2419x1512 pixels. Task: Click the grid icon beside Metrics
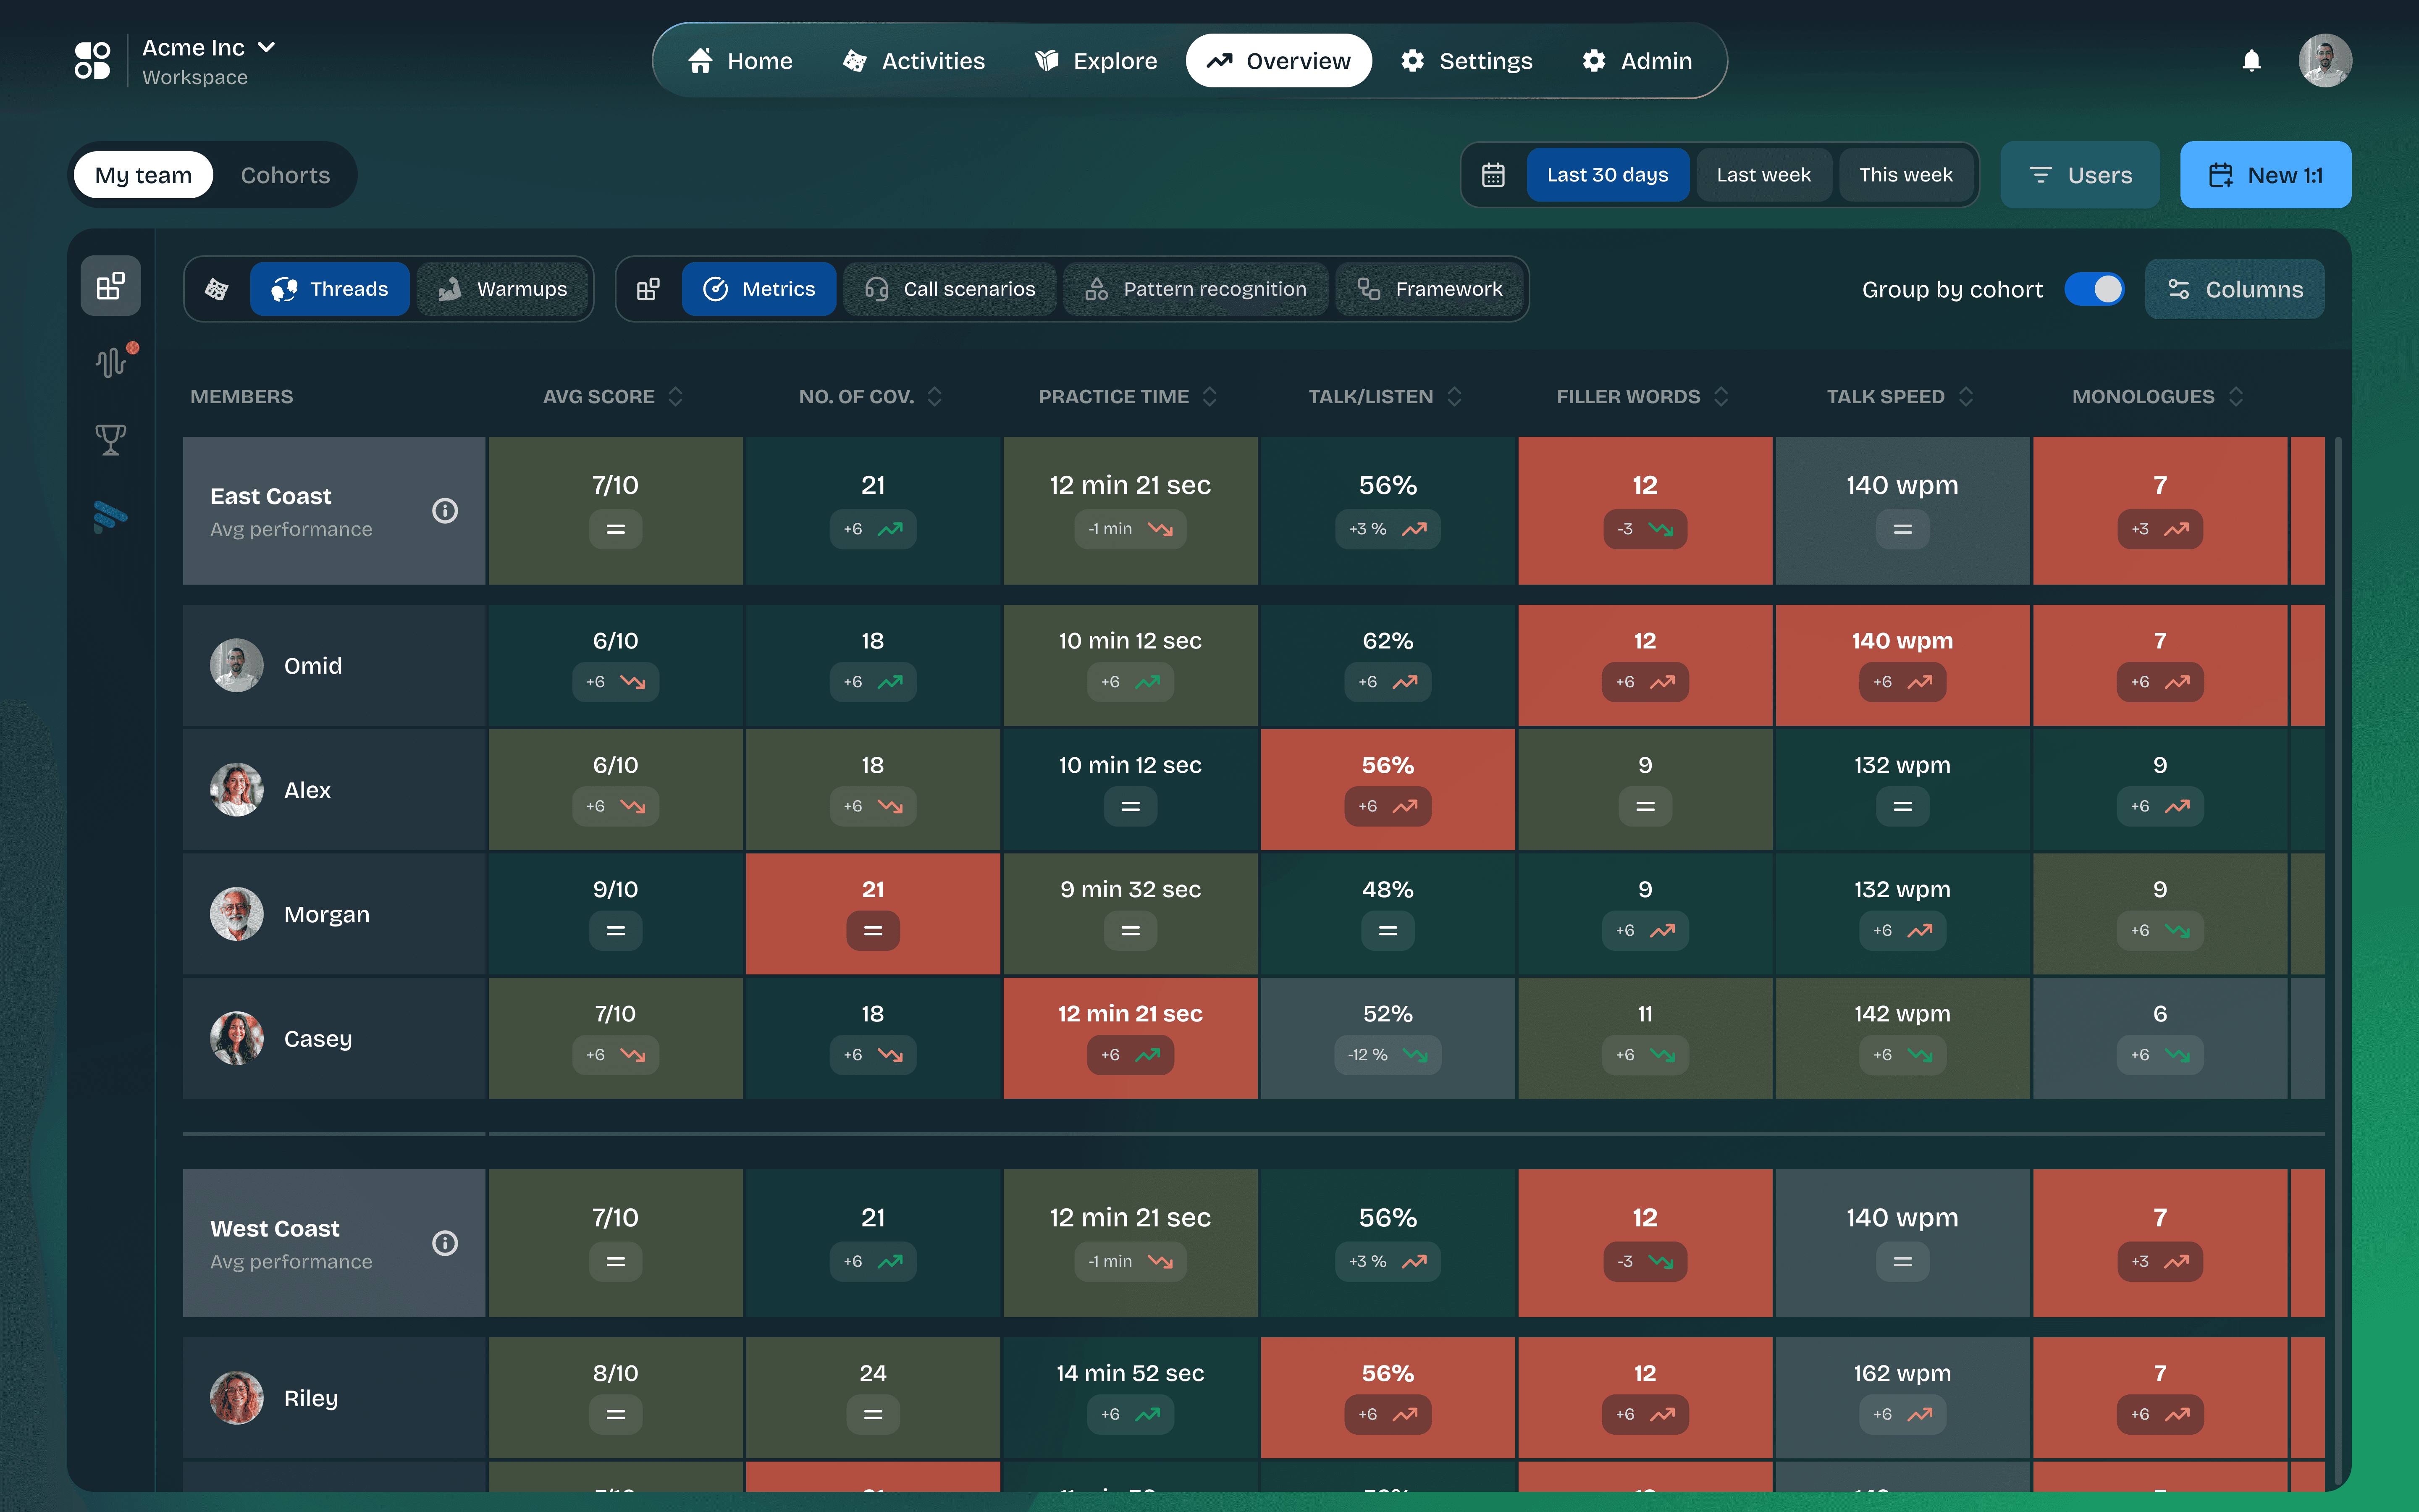coord(648,289)
